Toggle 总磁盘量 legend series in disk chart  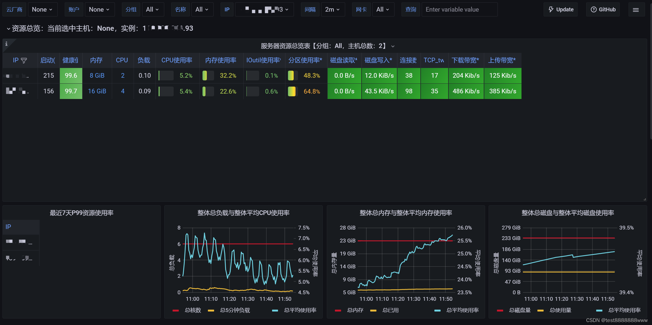point(520,310)
